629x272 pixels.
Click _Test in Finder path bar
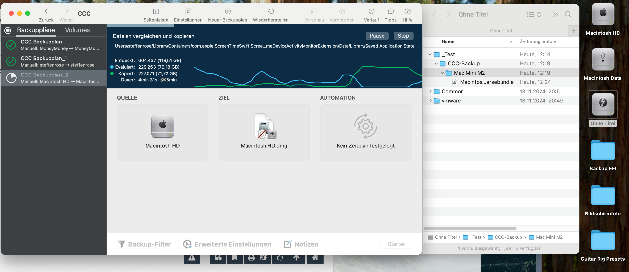[472, 237]
